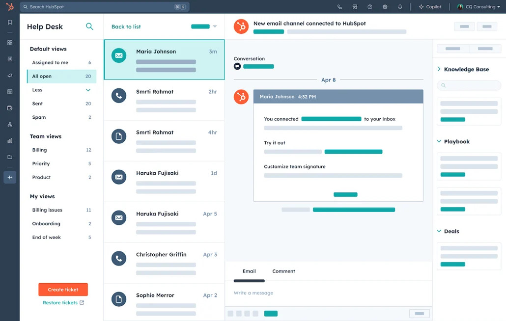
Task: Select the Workspaces grid icon in sidebar
Action: 10,43
